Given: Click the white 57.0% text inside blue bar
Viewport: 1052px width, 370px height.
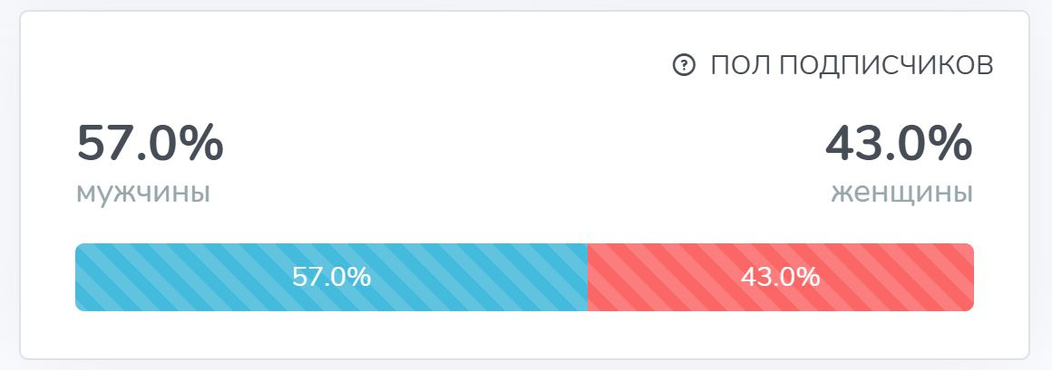Looking at the screenshot, I should coord(331,277).
